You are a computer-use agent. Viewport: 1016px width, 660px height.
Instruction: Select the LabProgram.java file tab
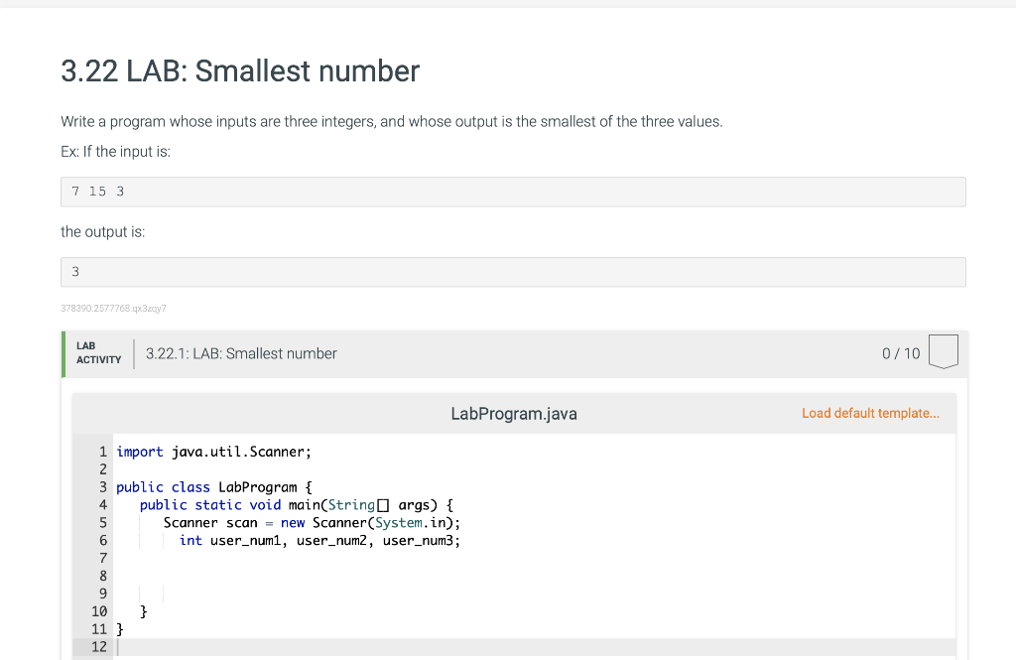[x=514, y=413]
